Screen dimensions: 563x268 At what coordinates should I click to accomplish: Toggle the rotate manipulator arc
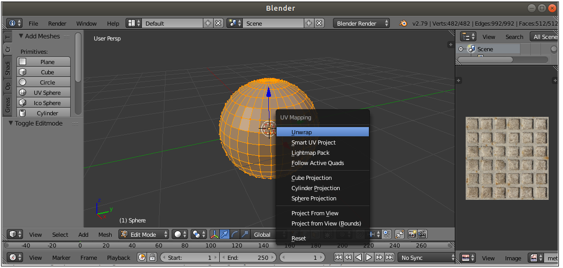235,235
